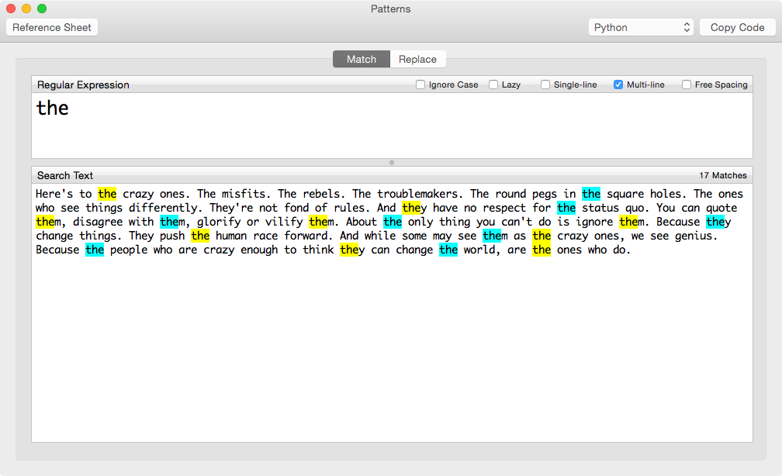Click the word 'differently.' in search text
The height and width of the screenshot is (476, 782).
[165, 208]
